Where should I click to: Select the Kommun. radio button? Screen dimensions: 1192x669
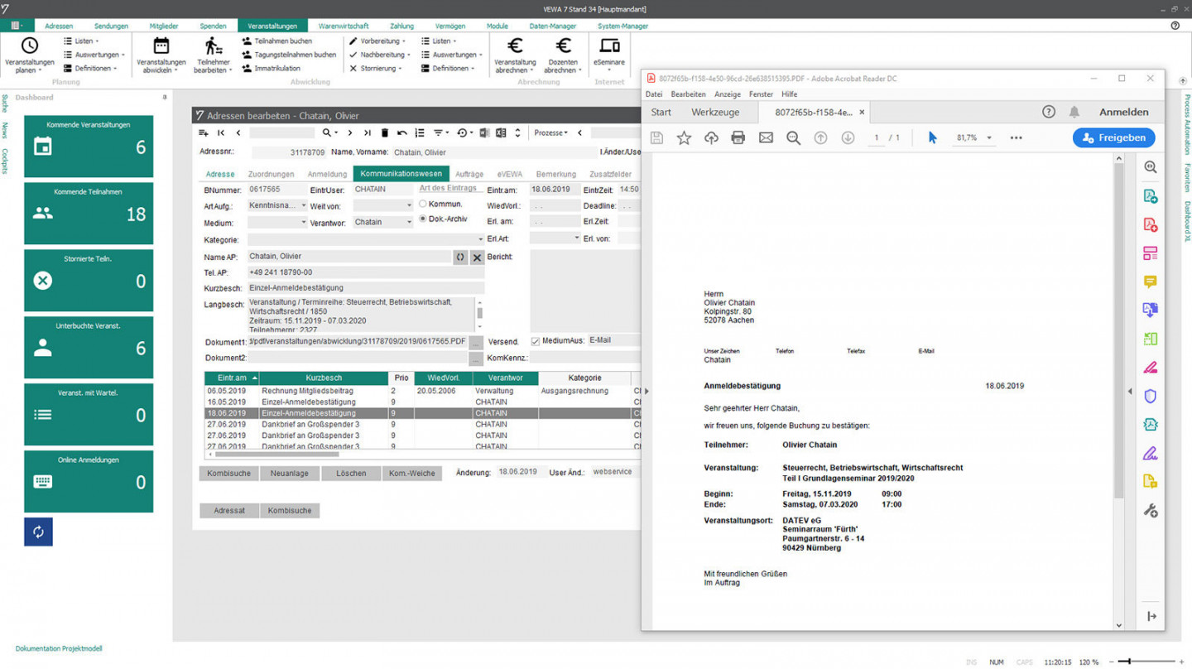tap(422, 204)
